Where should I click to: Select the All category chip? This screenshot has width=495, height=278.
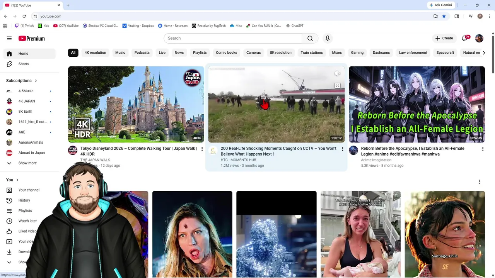(x=73, y=53)
